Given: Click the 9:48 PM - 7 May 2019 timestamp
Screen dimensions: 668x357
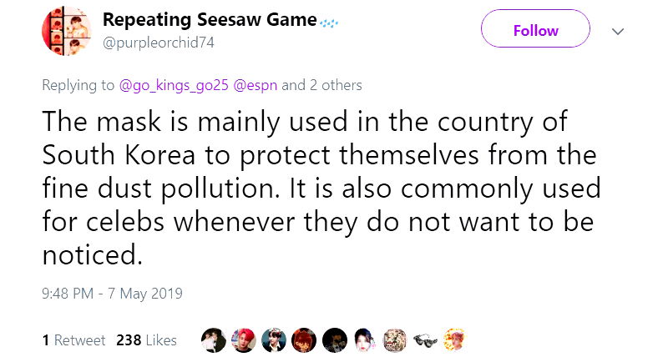Looking at the screenshot, I should tap(112, 294).
